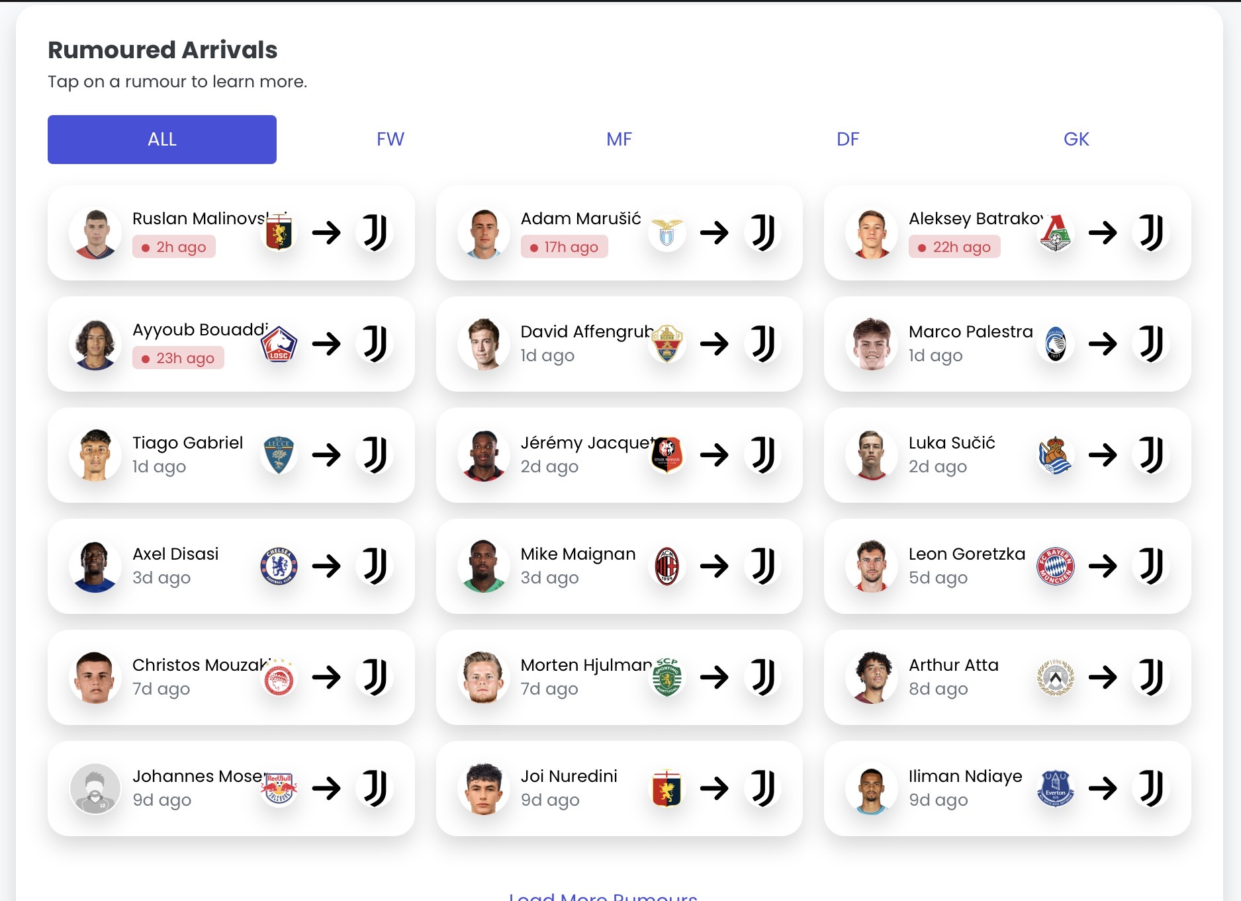Click Load More Rumours link
The width and height of the screenshot is (1241, 901).
point(603,896)
